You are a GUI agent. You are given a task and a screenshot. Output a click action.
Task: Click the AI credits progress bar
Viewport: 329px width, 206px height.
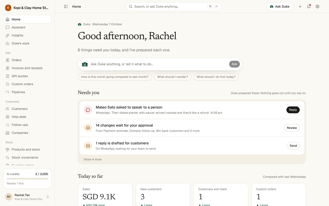(x=27, y=179)
